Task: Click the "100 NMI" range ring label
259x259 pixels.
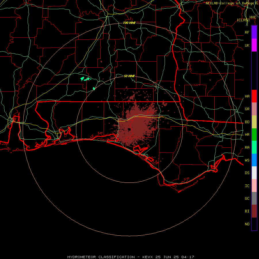Action: coord(129,23)
